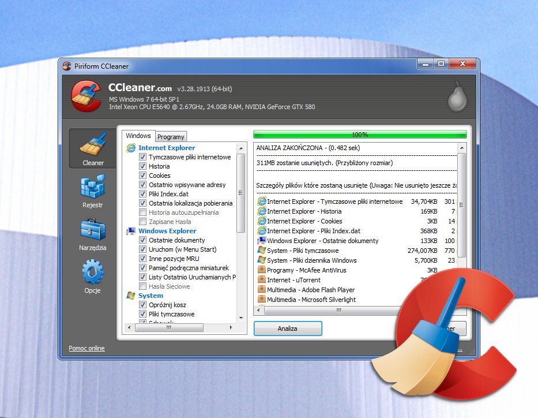Toggle Ostatnie dokumenty checkbox

click(x=143, y=240)
